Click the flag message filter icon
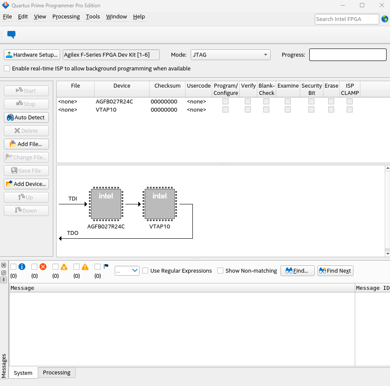This screenshot has height=386, width=390. [106, 266]
